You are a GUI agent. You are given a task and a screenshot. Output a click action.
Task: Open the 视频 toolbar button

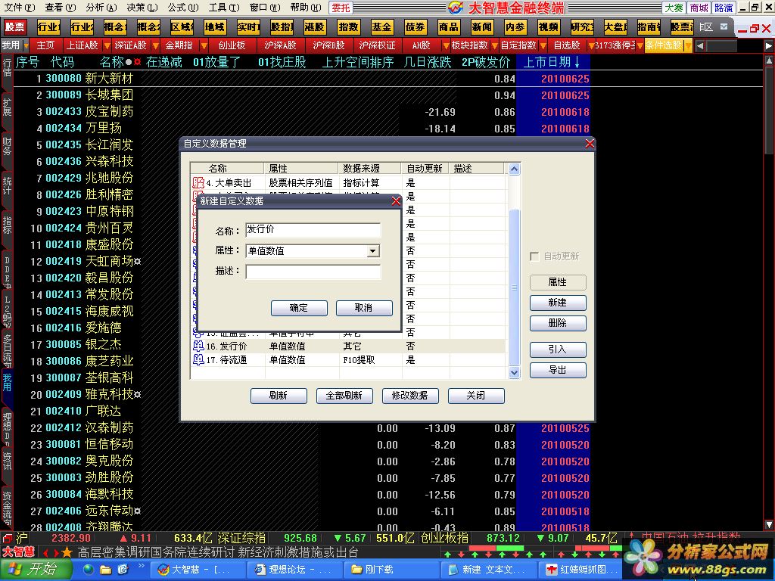549,27
